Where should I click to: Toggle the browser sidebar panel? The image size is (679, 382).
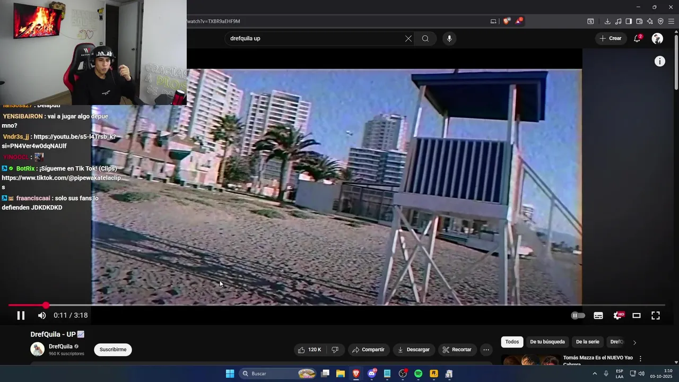[629, 21]
